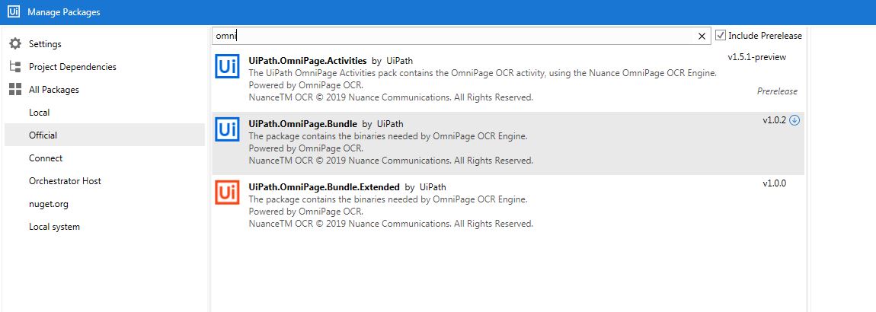This screenshot has height=312, width=876.
Task: Select the Local system source
Action: pos(54,227)
